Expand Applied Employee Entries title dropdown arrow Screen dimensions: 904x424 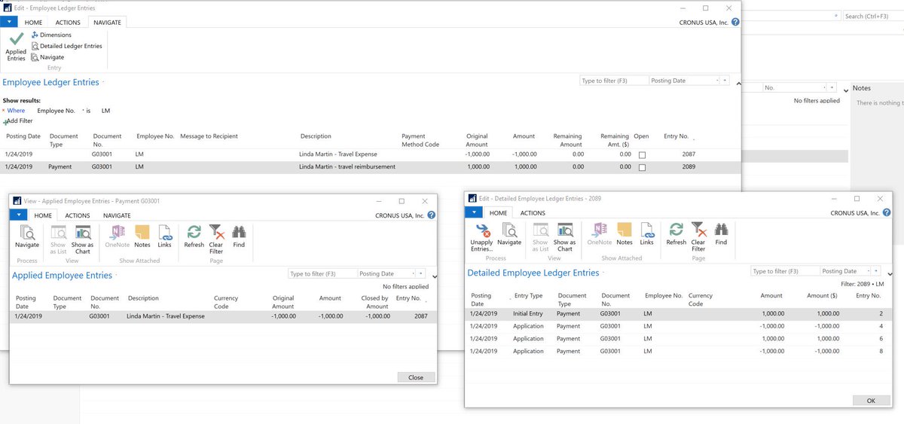click(x=116, y=276)
